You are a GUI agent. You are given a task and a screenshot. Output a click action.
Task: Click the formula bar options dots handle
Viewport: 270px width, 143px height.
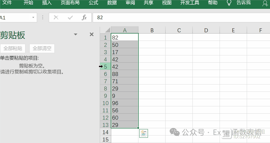[x=43, y=17]
